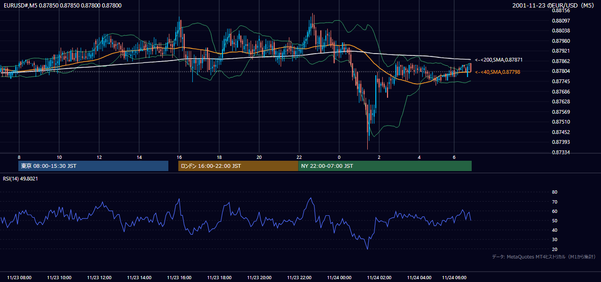Viewport: 601px width, 282px height.
Task: Click the 0.87980 price axis label
Action: (561, 41)
